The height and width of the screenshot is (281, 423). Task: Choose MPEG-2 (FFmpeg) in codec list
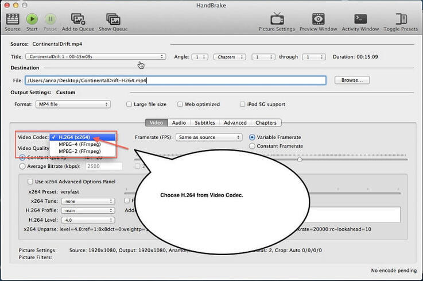tap(83, 151)
